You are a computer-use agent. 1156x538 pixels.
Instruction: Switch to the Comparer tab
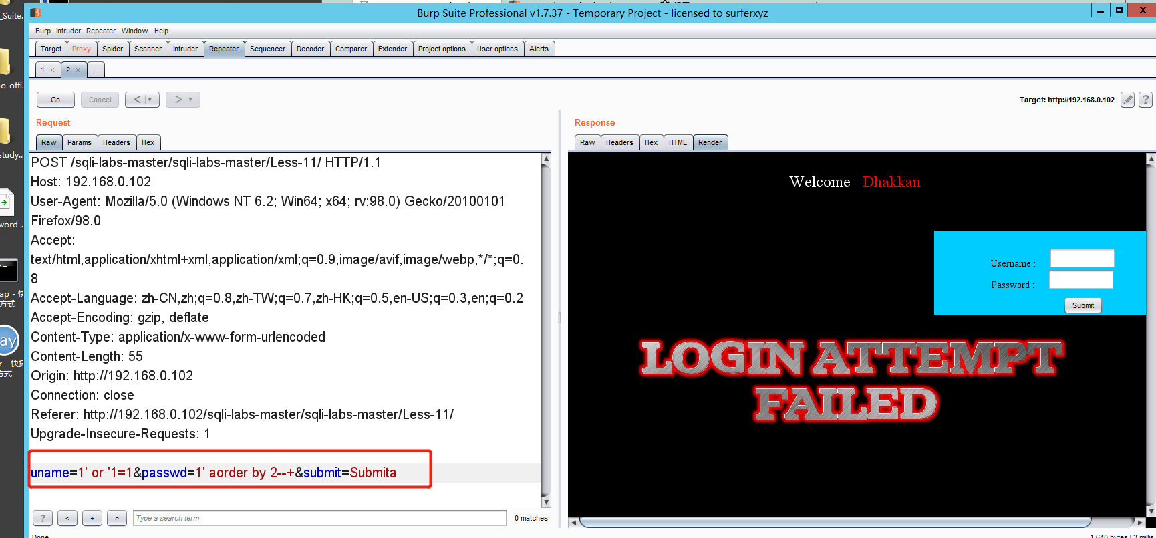351,49
